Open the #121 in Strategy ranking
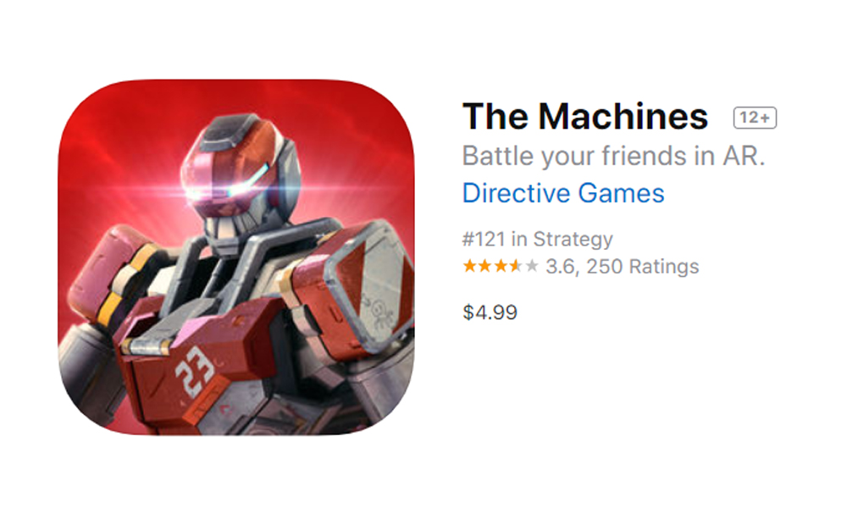The image size is (847, 508). click(538, 239)
